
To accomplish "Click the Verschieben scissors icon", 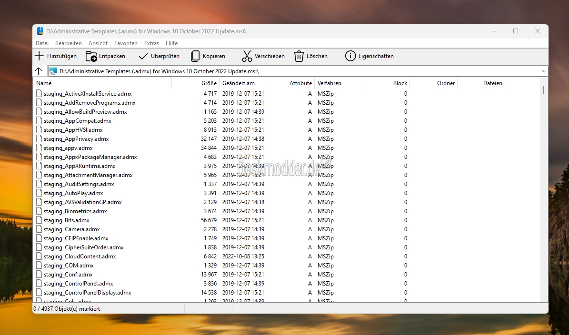I will (247, 56).
